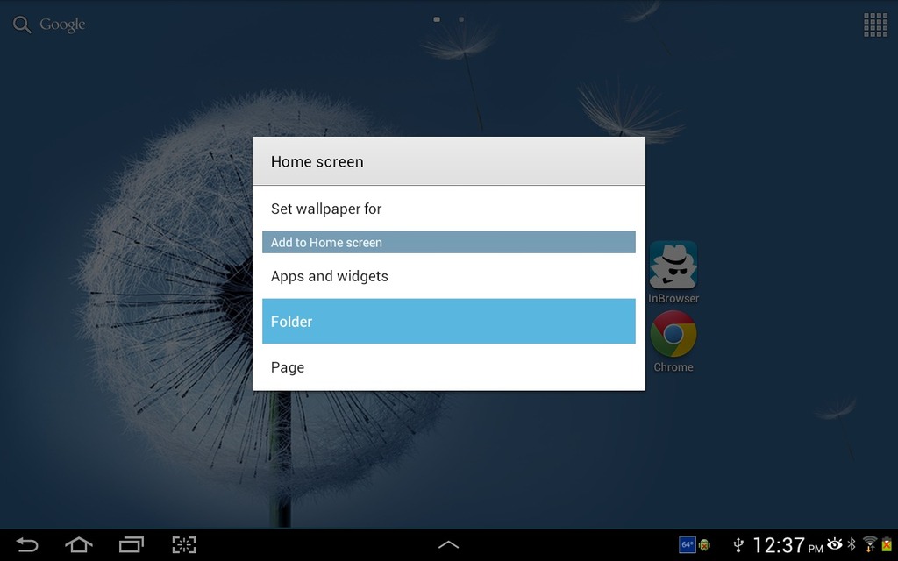
Task: Tap the Wi-Fi signal status icon
Action: tap(869, 543)
